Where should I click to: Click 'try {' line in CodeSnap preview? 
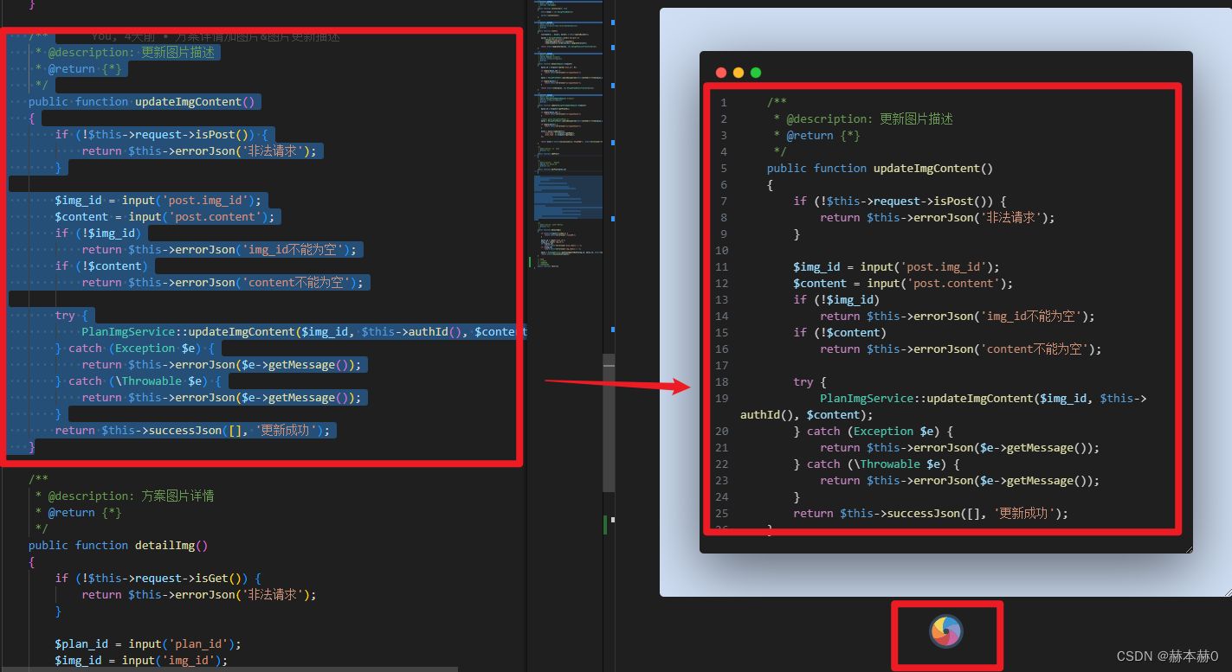810,382
